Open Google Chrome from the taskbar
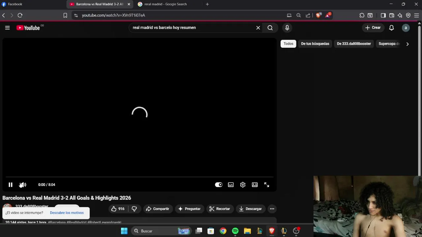422x237 pixels. 223,231
